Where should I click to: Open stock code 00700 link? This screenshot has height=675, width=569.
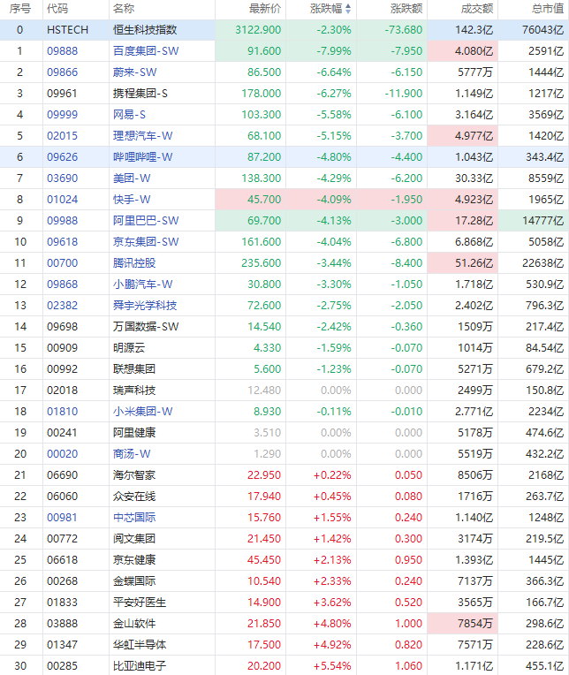pyautogui.click(x=63, y=263)
